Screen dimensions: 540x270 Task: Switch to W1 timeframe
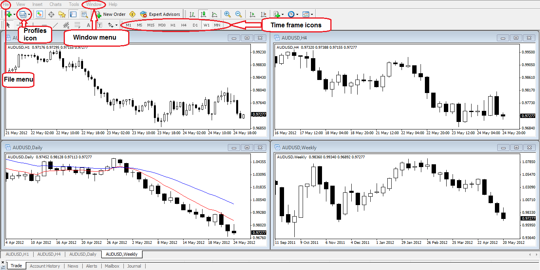[x=207, y=25]
